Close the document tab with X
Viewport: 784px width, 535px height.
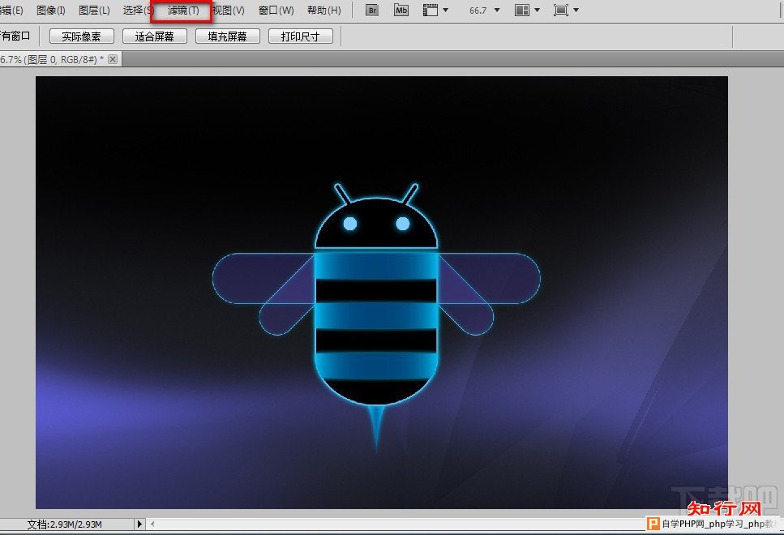click(113, 59)
